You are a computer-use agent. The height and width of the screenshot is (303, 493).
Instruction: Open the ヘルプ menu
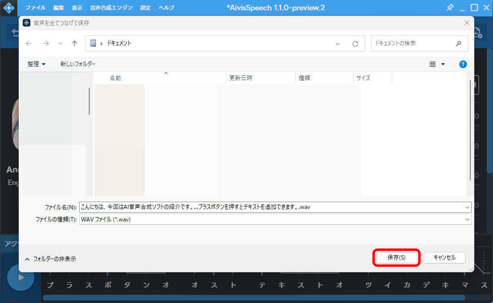(x=166, y=8)
